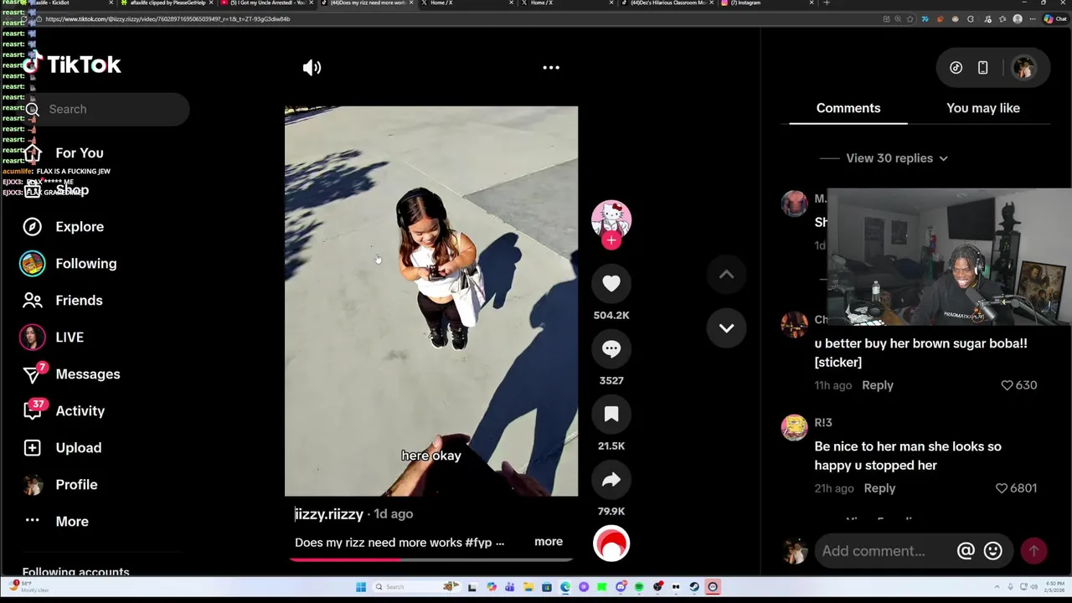Go to previous video with up chevron

pos(726,275)
